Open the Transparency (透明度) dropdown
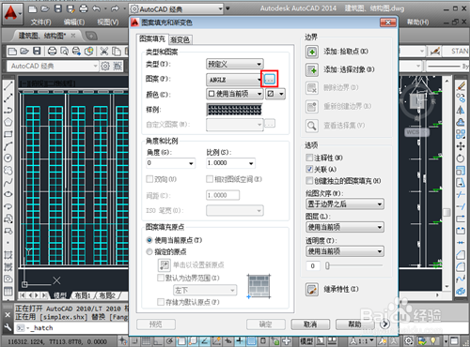 tap(345, 251)
